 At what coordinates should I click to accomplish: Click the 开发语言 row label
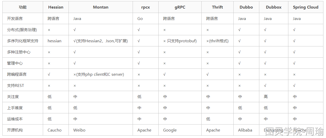click(15, 19)
